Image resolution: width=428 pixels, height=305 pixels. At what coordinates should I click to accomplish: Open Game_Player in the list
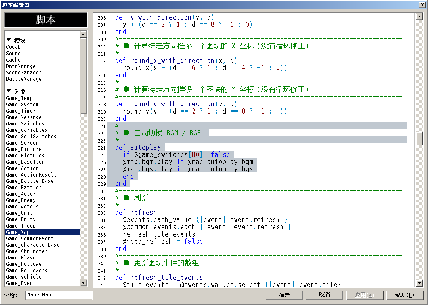tap(23, 258)
